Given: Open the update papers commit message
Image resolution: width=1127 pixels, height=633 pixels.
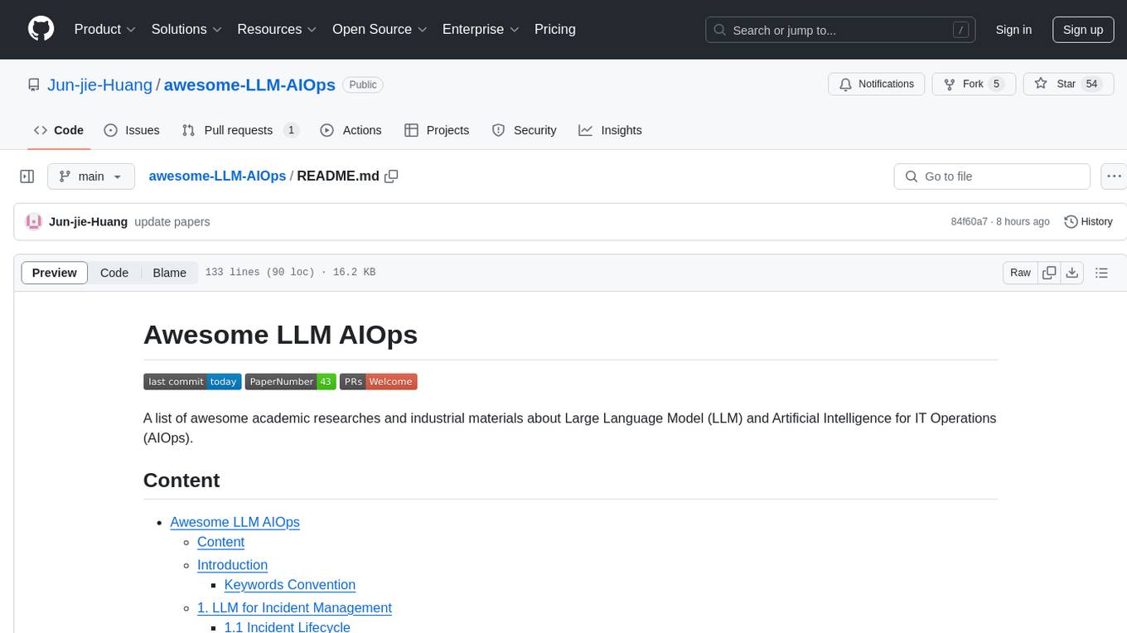Looking at the screenshot, I should 172,221.
